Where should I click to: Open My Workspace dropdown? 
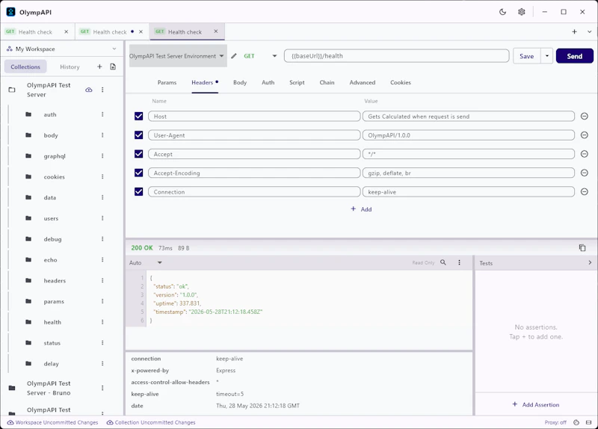61,49
